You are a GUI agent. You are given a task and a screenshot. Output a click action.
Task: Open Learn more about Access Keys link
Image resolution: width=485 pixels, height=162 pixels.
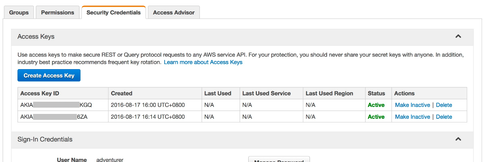tap(203, 62)
